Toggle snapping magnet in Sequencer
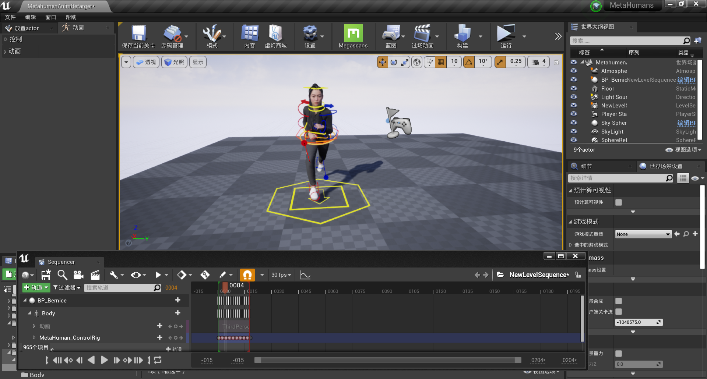707x379 pixels. (247, 274)
